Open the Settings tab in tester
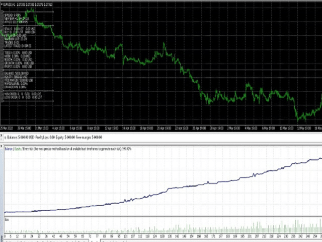 (10, 241)
